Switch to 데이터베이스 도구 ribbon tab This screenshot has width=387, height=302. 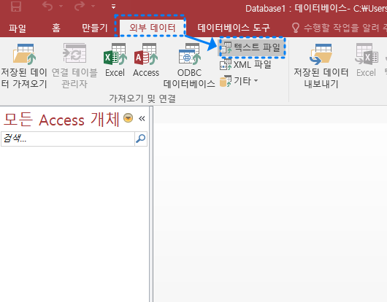233,28
